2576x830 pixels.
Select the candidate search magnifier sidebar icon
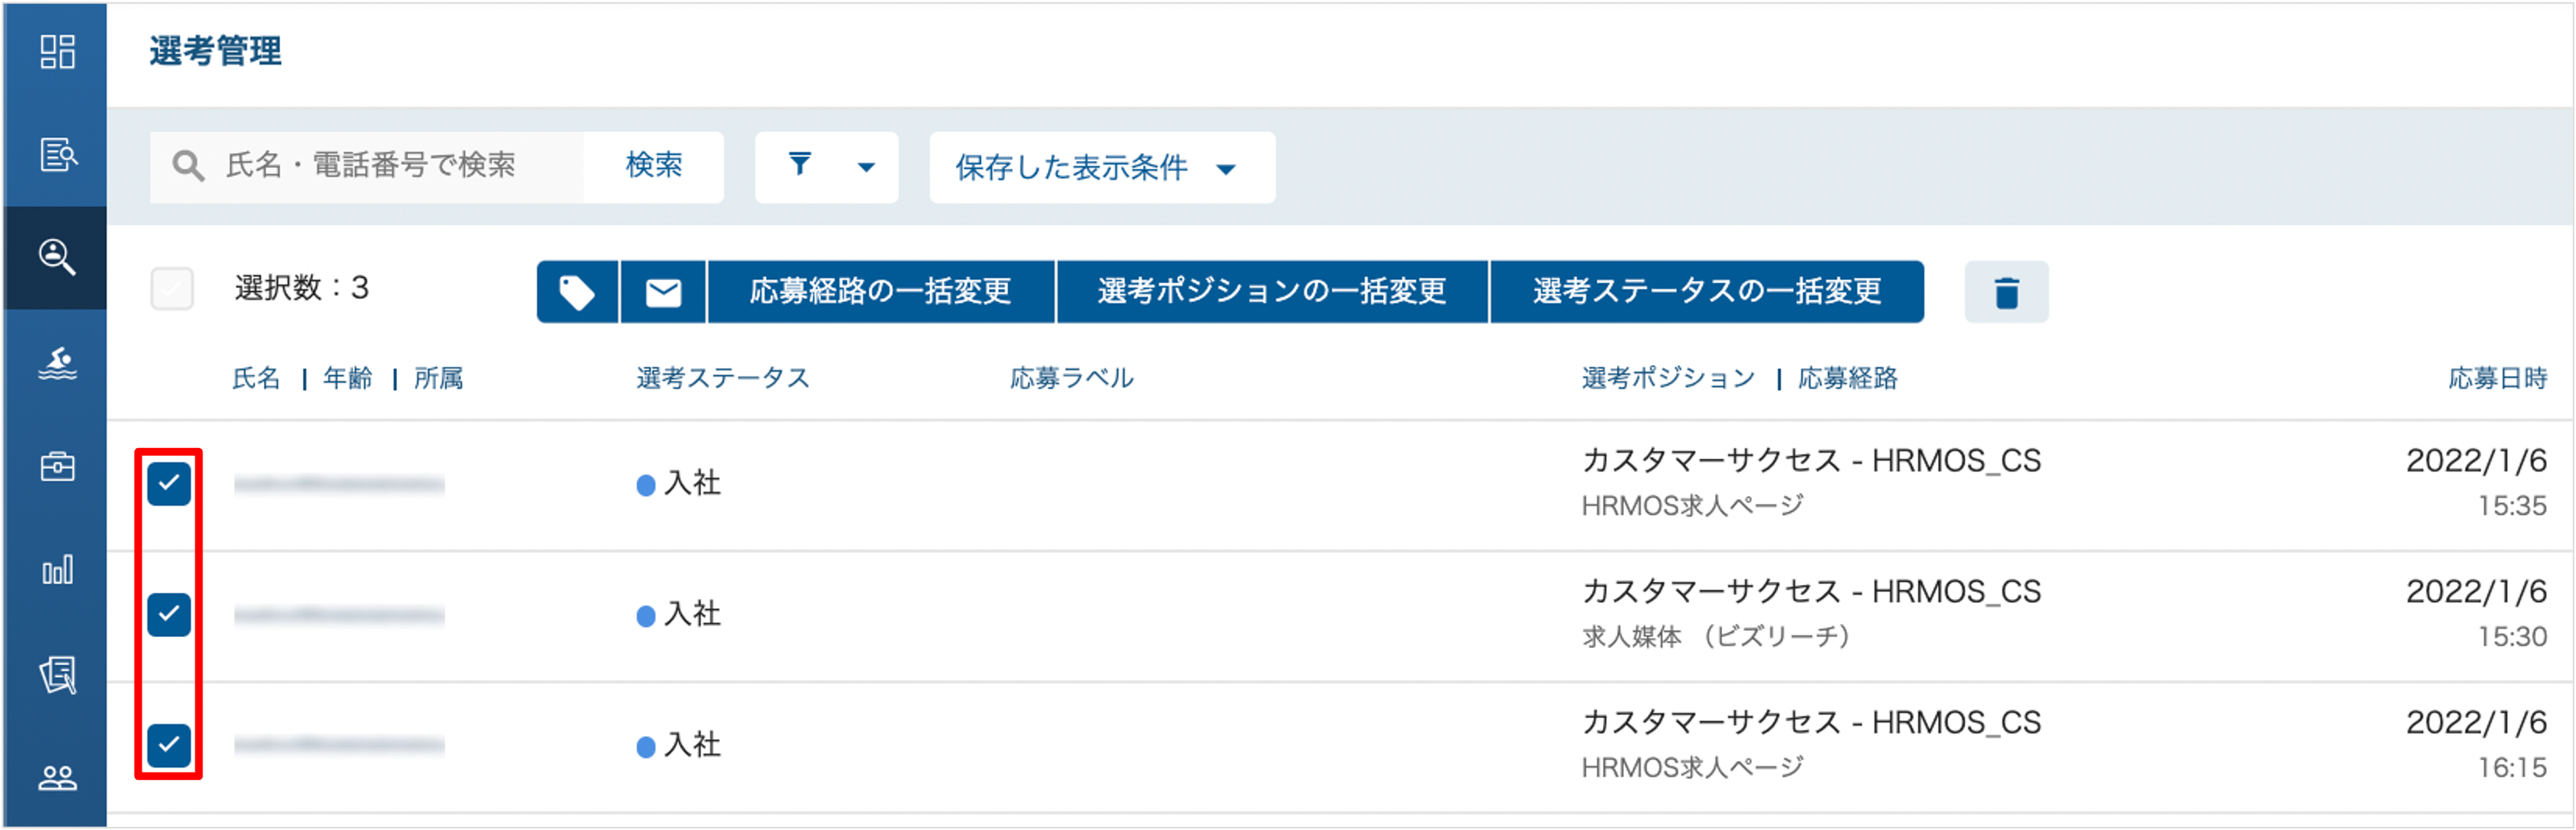pos(57,257)
